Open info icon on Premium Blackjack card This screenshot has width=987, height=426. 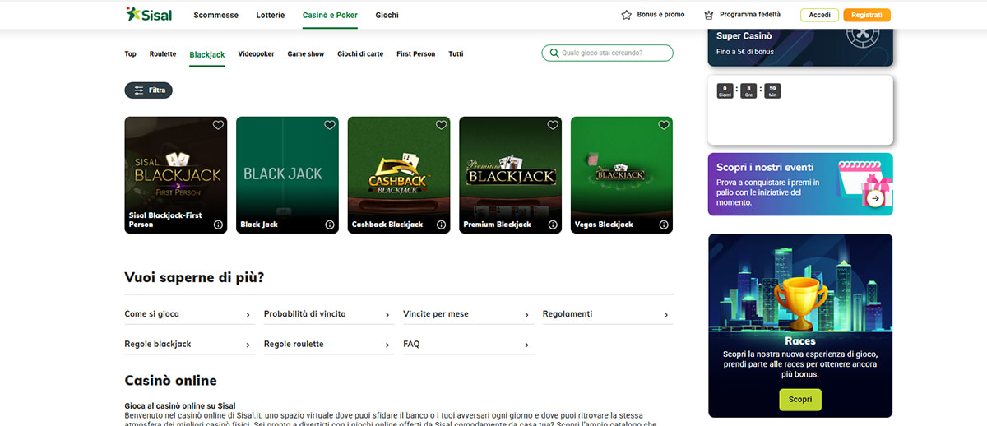point(553,225)
